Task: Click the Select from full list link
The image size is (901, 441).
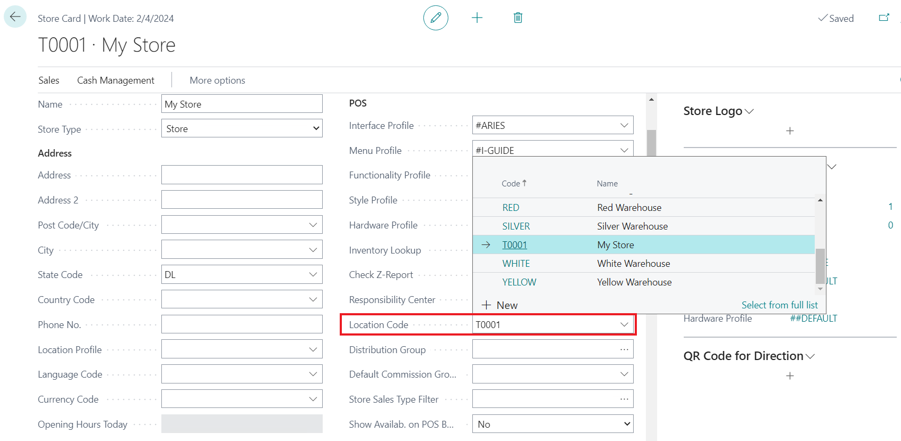Action: 779,305
